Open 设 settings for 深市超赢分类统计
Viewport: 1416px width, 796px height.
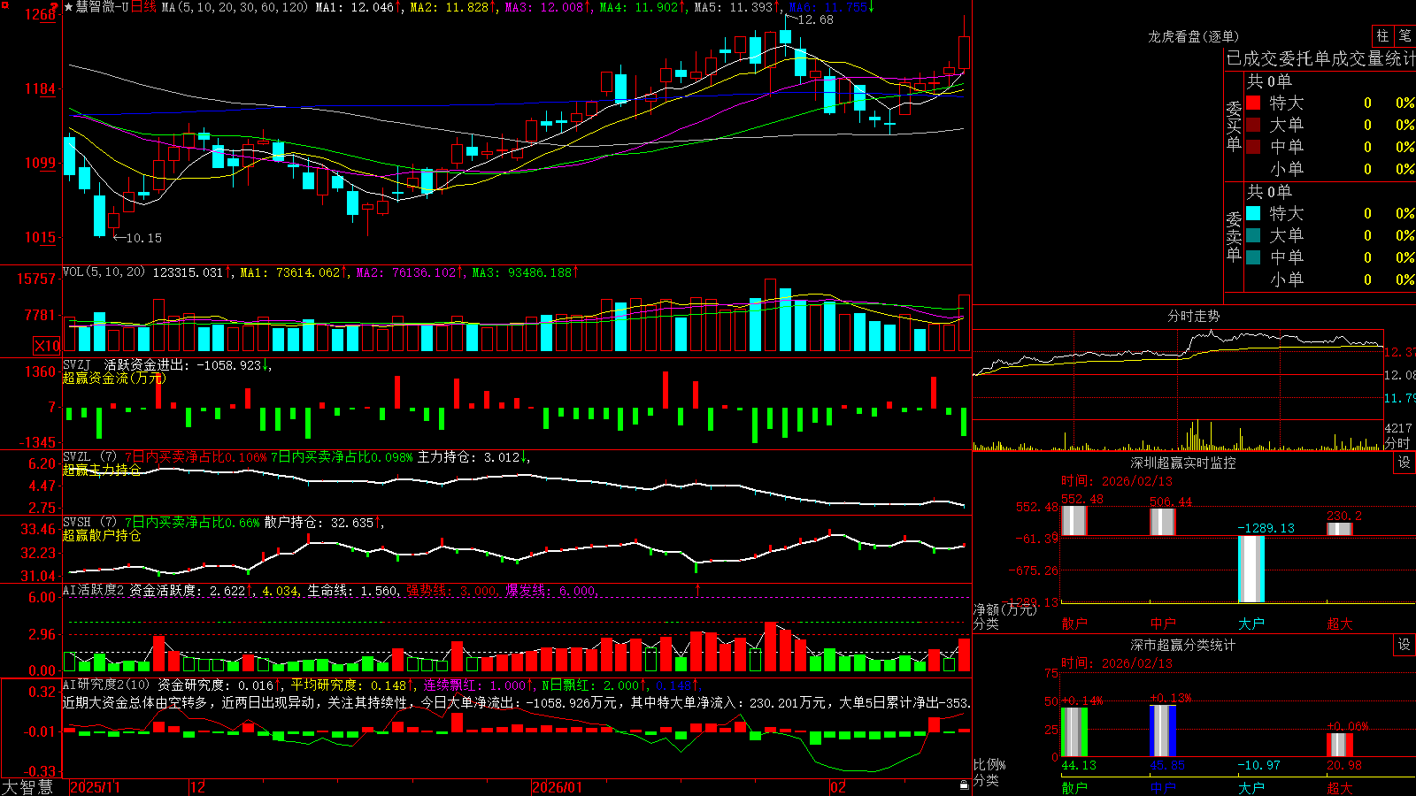[x=1404, y=645]
